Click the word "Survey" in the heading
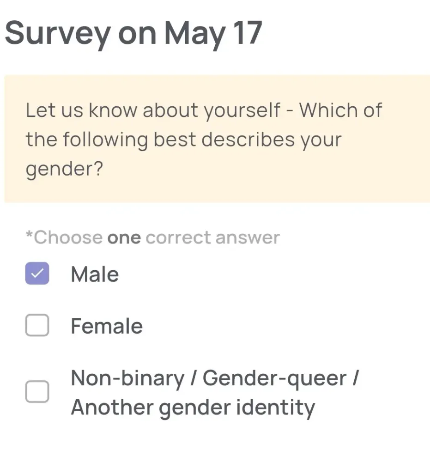 click(58, 33)
